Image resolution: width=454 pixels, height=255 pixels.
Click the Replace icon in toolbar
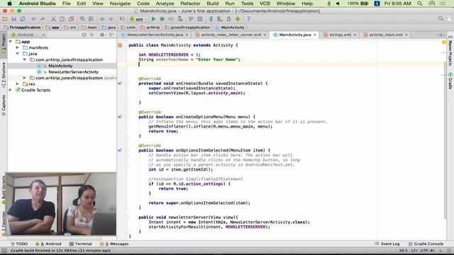coord(91,19)
